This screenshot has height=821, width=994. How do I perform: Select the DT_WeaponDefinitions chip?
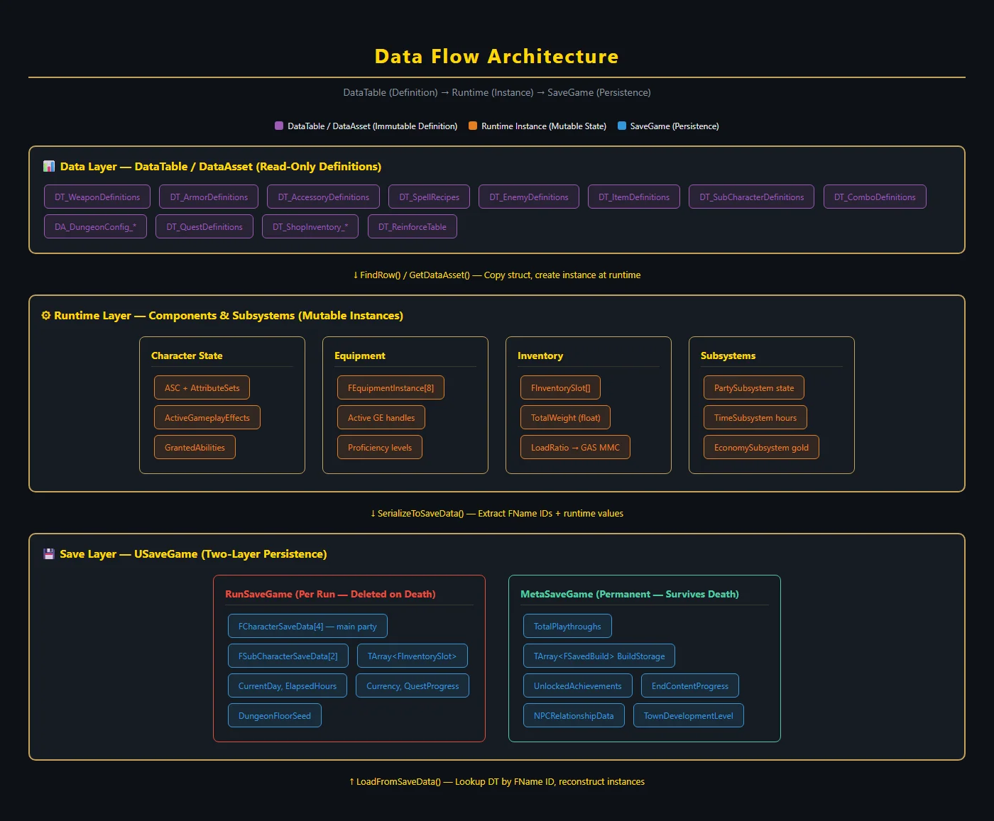coord(97,197)
